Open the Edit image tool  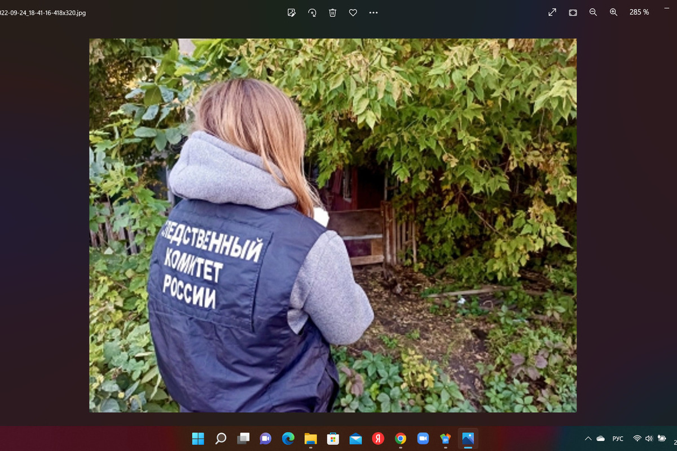click(x=292, y=12)
